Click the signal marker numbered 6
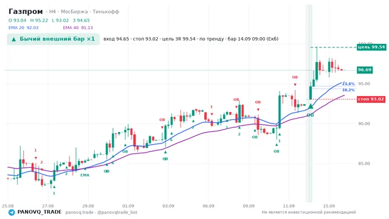This screenshot has width=389, height=219. [171, 140]
